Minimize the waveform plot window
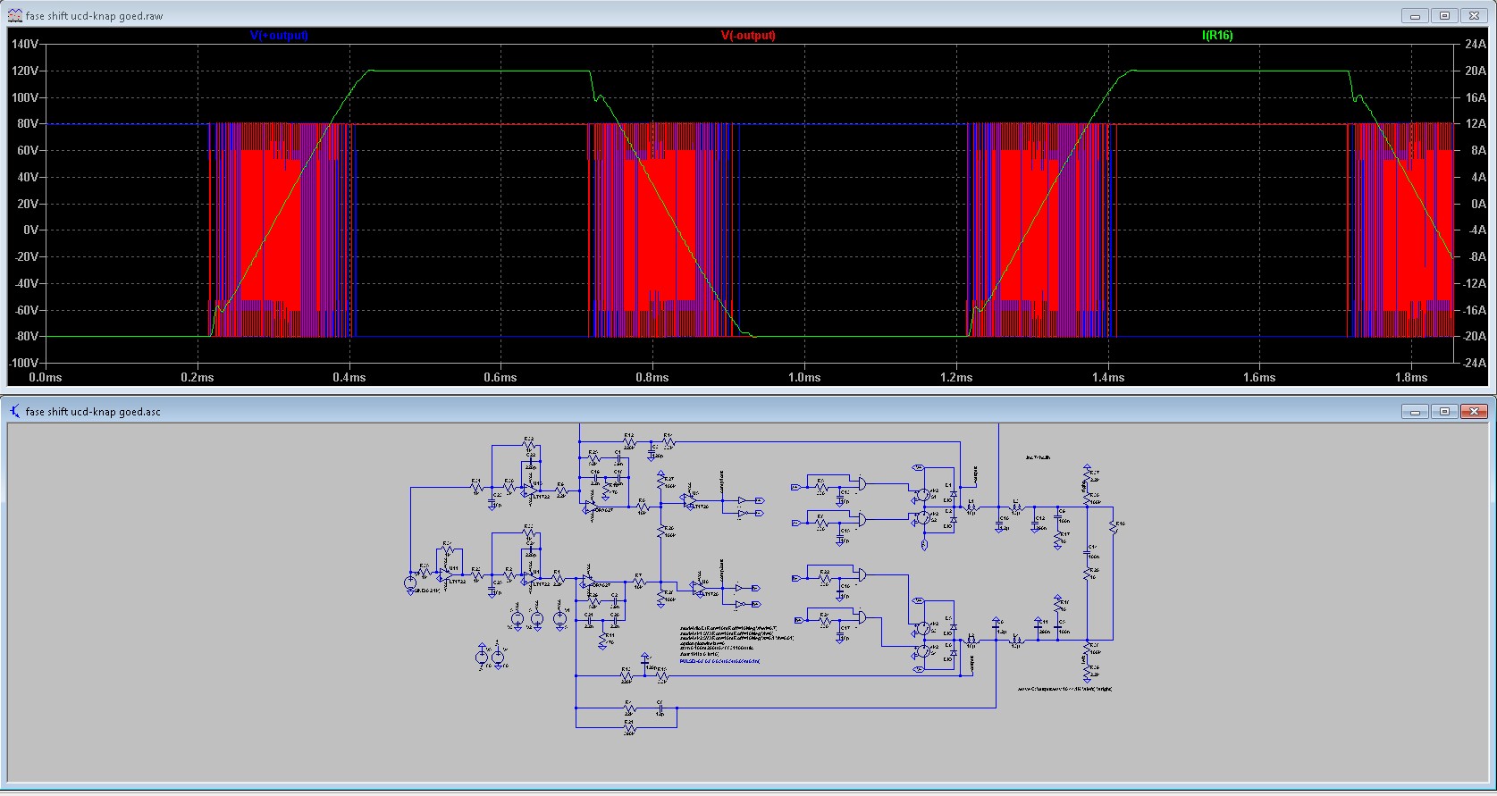Image resolution: width=1497 pixels, height=796 pixels. (1416, 15)
